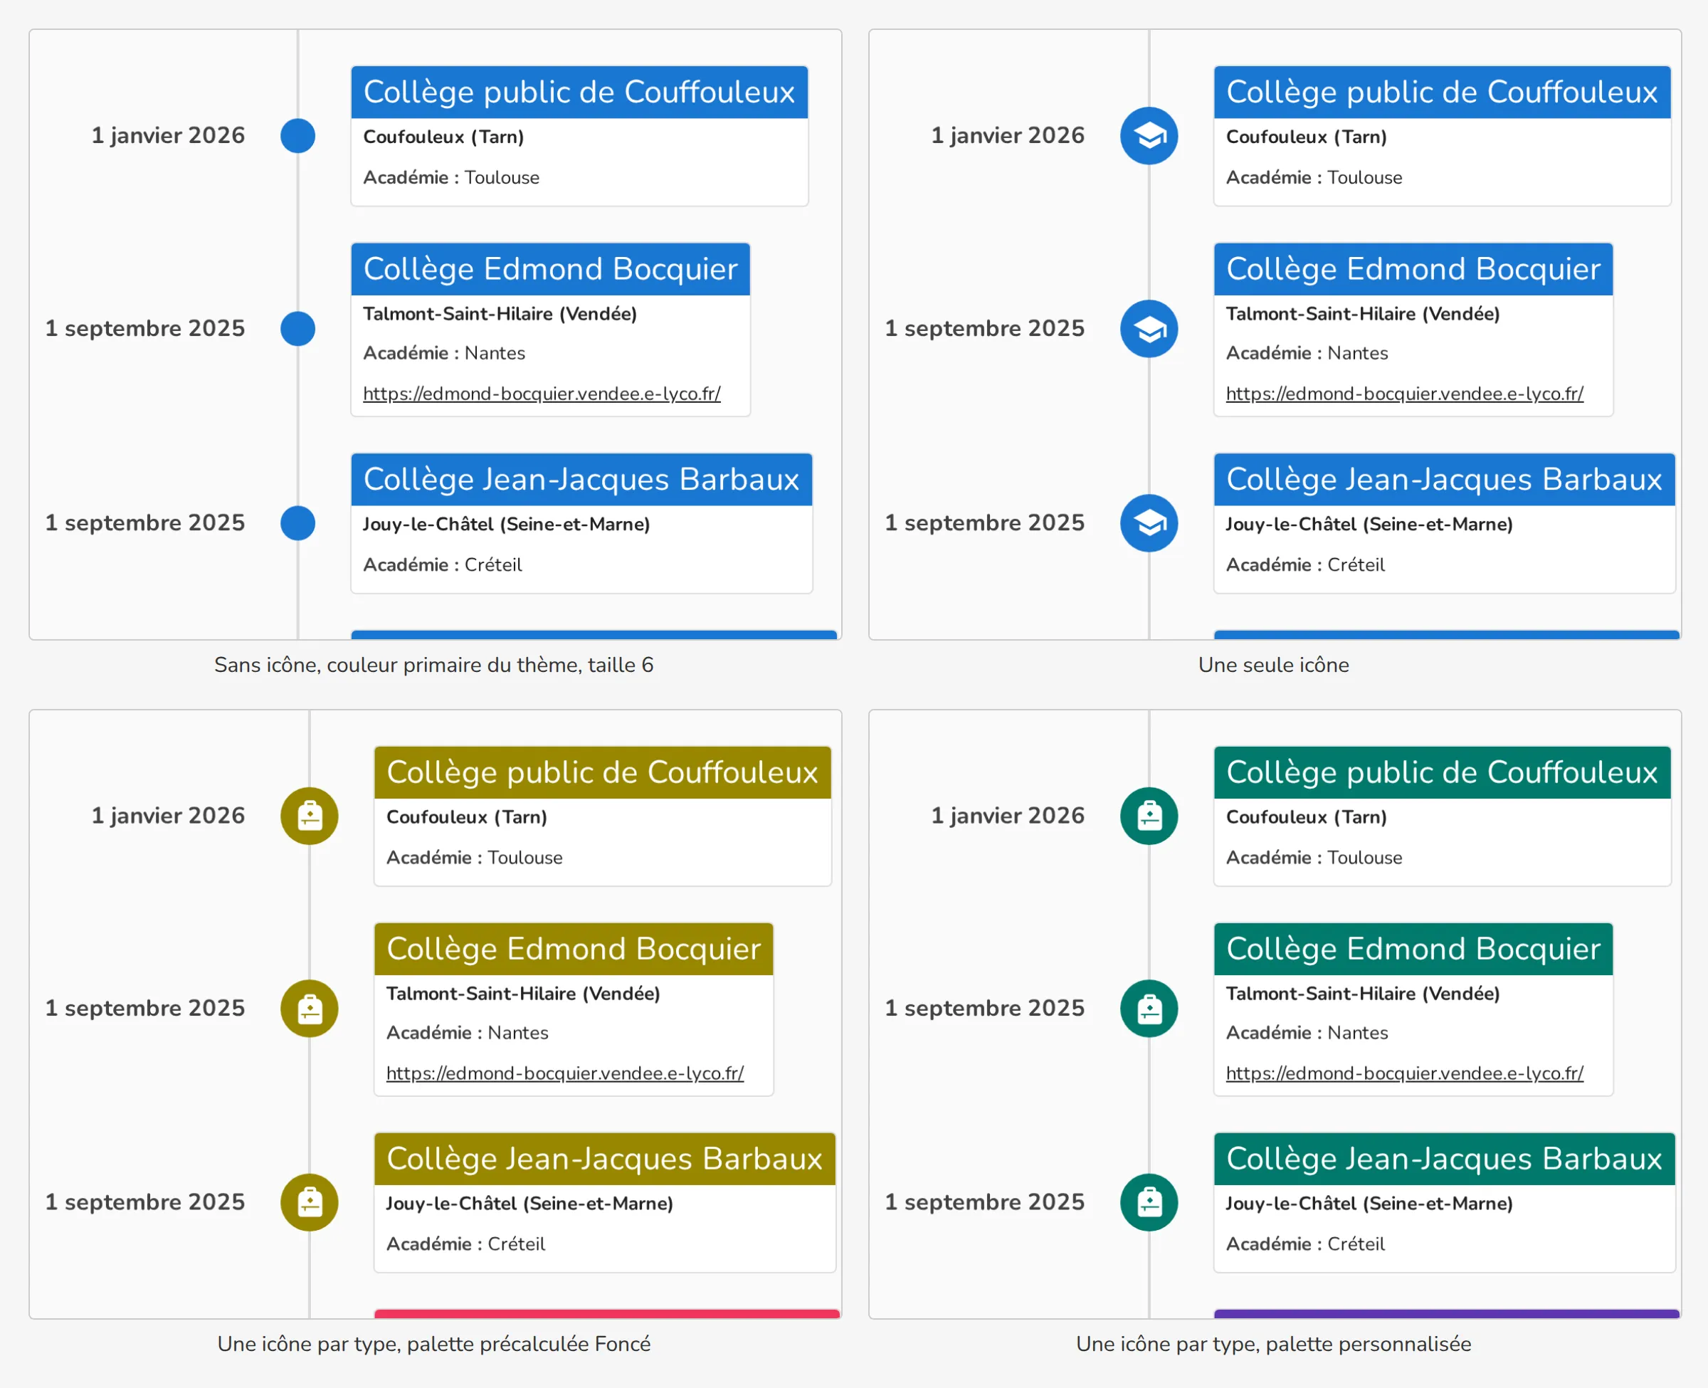This screenshot has width=1708, height=1388.
Task: Open edmond-bocquier link in palette Foncé panel
Action: tap(565, 1073)
